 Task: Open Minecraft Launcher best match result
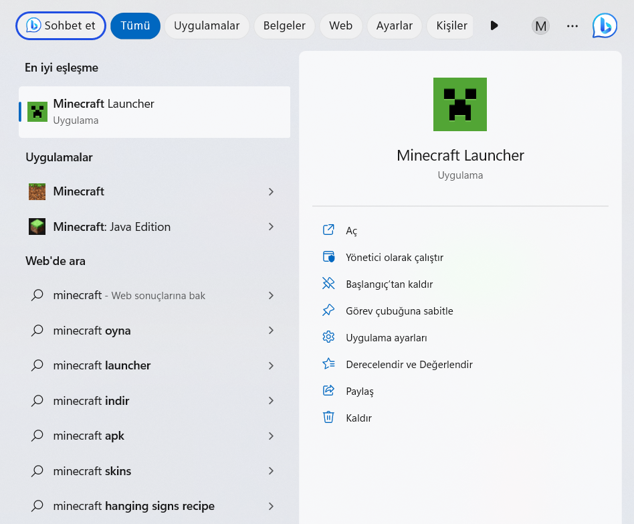tap(154, 112)
